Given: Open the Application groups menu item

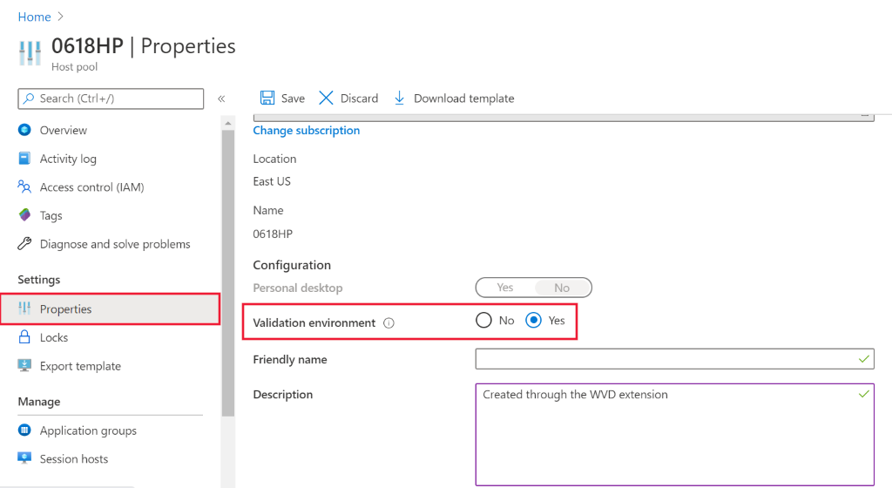Looking at the screenshot, I should 88,430.
